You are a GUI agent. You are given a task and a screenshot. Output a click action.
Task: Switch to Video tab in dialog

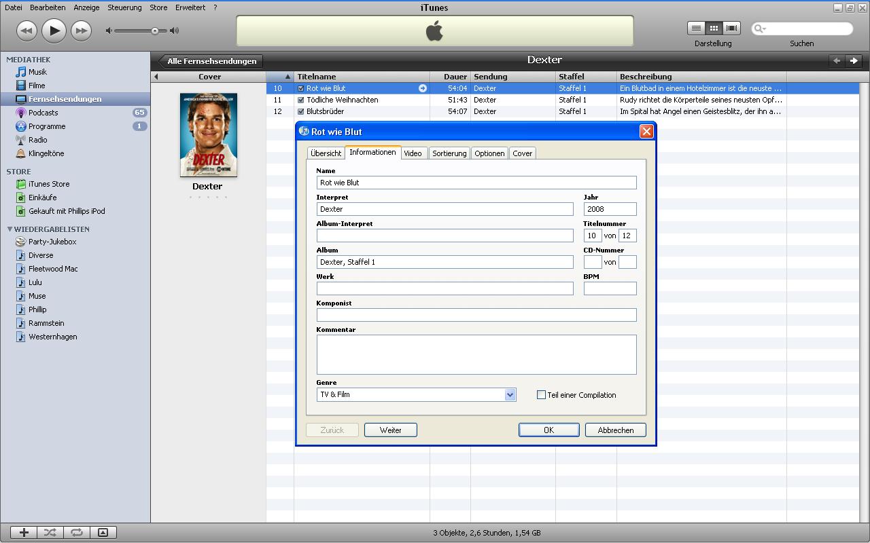413,153
